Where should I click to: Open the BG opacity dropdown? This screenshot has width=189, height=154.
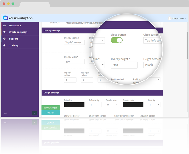tap(95, 105)
